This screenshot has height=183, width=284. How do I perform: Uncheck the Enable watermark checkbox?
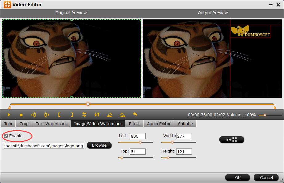pos(6,136)
